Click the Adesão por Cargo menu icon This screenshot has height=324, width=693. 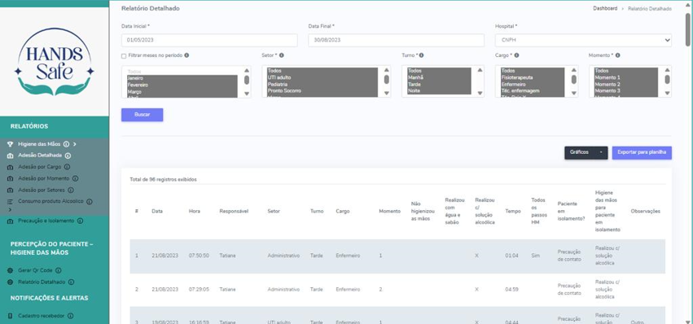[10, 167]
